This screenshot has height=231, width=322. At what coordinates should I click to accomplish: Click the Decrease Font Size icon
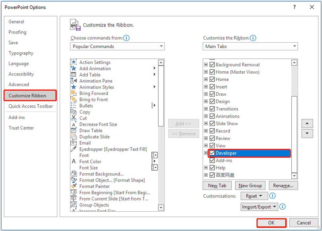[x=74, y=124]
